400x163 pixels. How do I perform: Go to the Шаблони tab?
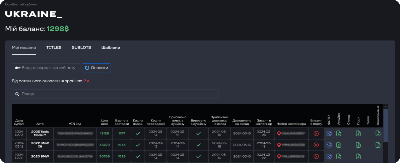[x=111, y=48]
